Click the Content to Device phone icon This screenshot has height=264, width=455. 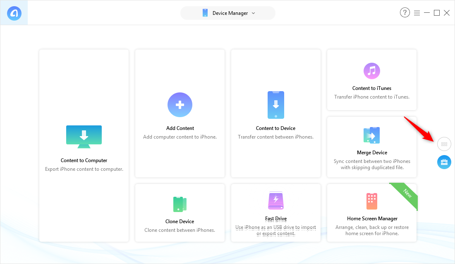[275, 105]
